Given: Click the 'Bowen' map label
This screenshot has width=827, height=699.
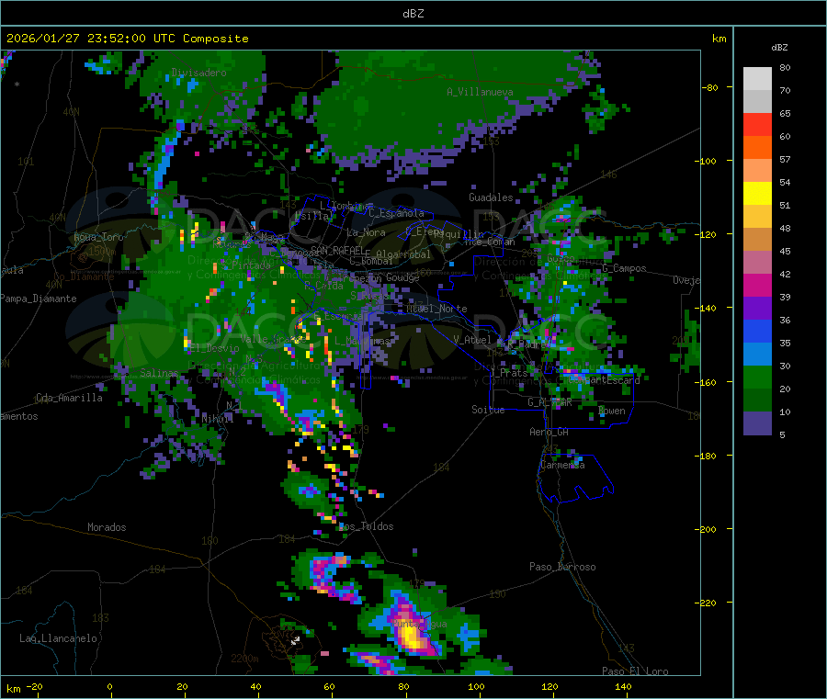Looking at the screenshot, I should [x=612, y=412].
